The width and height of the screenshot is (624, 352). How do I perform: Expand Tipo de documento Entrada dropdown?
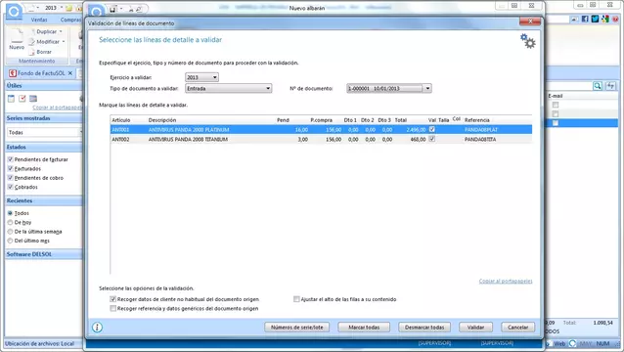coord(229,88)
